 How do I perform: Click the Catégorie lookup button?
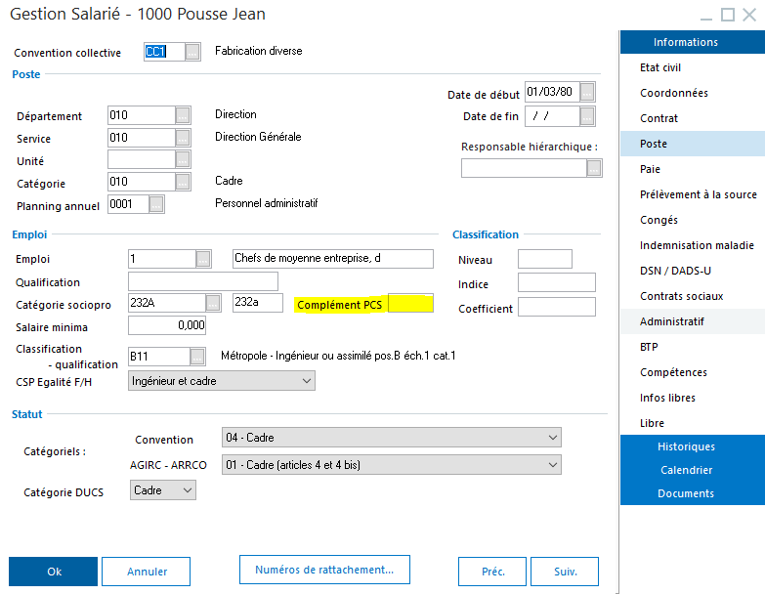pos(183,182)
